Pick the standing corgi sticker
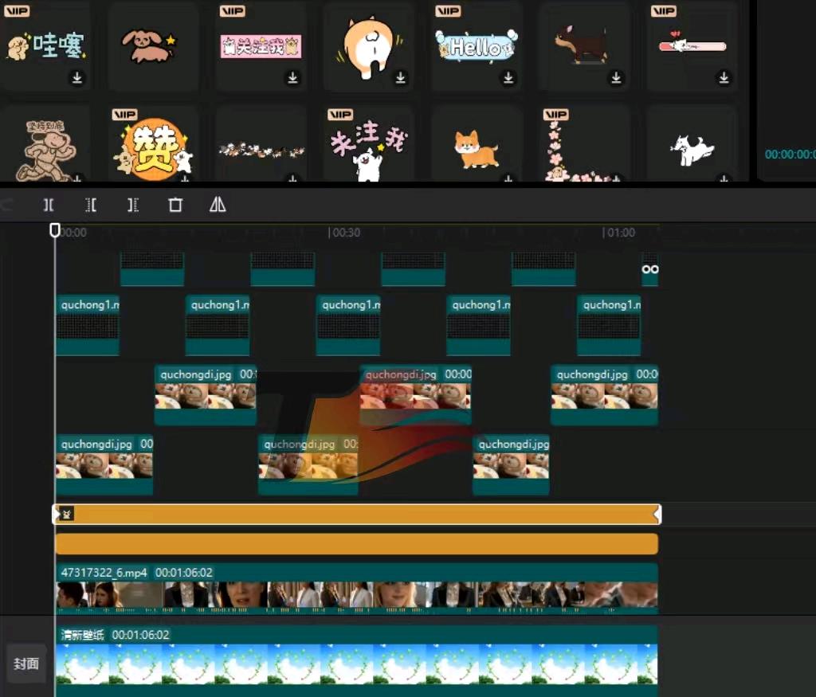The image size is (816, 697). 477,148
